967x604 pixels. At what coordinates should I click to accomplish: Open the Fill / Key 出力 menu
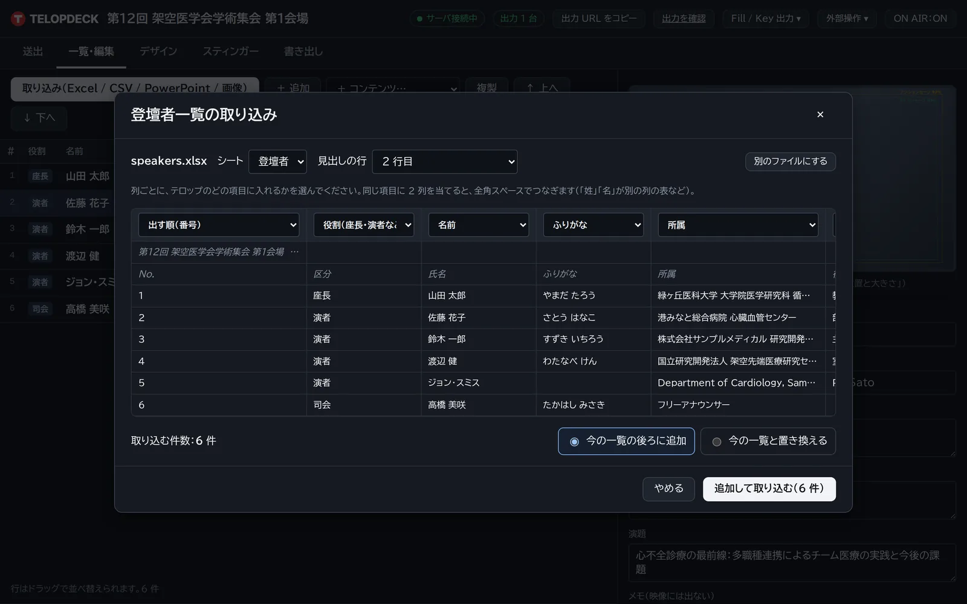pyautogui.click(x=766, y=19)
